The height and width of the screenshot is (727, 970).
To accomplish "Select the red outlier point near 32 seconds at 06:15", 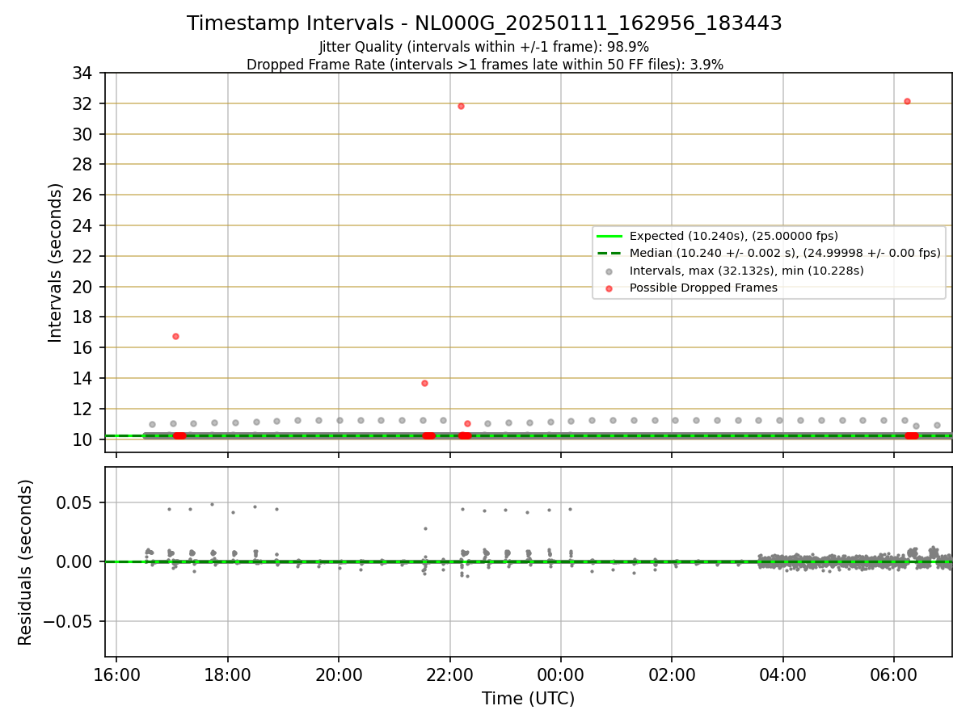I will [x=907, y=101].
